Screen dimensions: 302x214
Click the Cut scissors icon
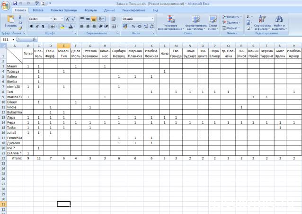20,17
